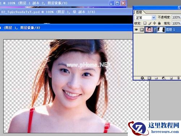Viewport: 181px width, 136px height.
Task: Switch to the 图层 panel tab
Action: tap(139, 12)
